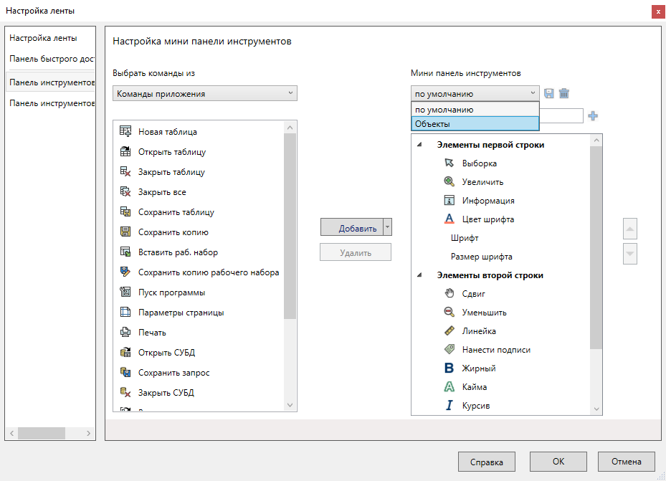Collapse Элементы второй строки group
666x481 pixels.
419,275
